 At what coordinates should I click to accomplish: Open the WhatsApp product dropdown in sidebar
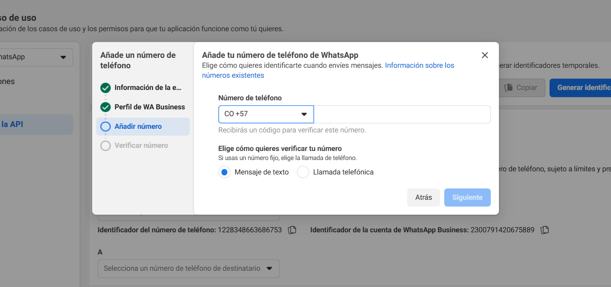coord(36,57)
